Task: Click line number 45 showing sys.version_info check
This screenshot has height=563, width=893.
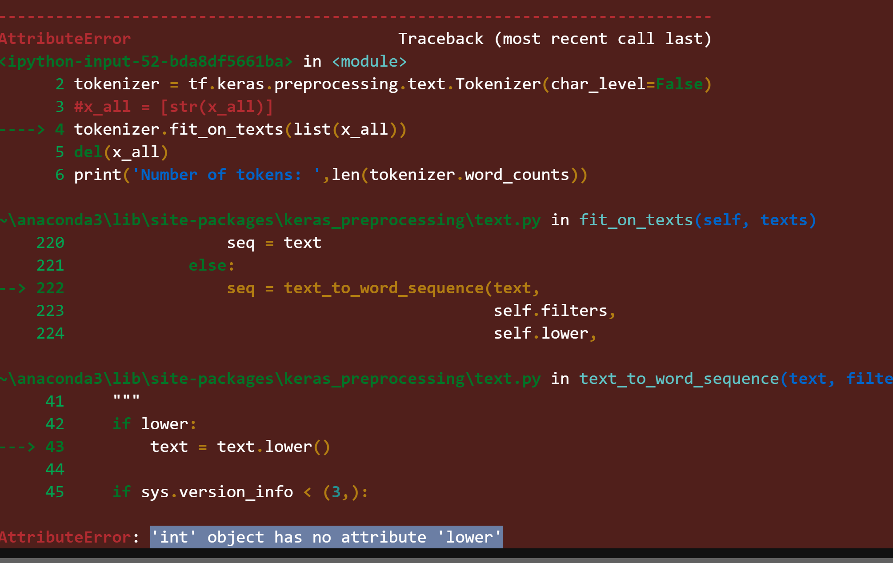Action: [x=54, y=491]
